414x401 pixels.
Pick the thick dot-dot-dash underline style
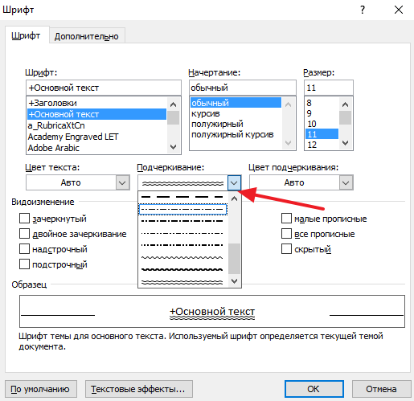tap(182, 245)
